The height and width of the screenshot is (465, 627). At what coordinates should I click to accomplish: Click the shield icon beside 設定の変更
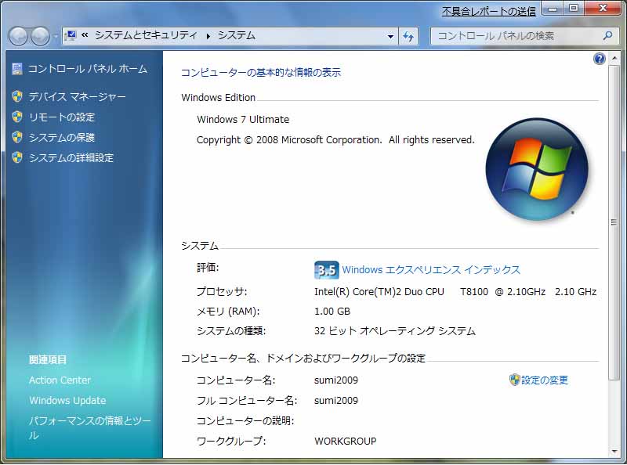click(x=514, y=380)
